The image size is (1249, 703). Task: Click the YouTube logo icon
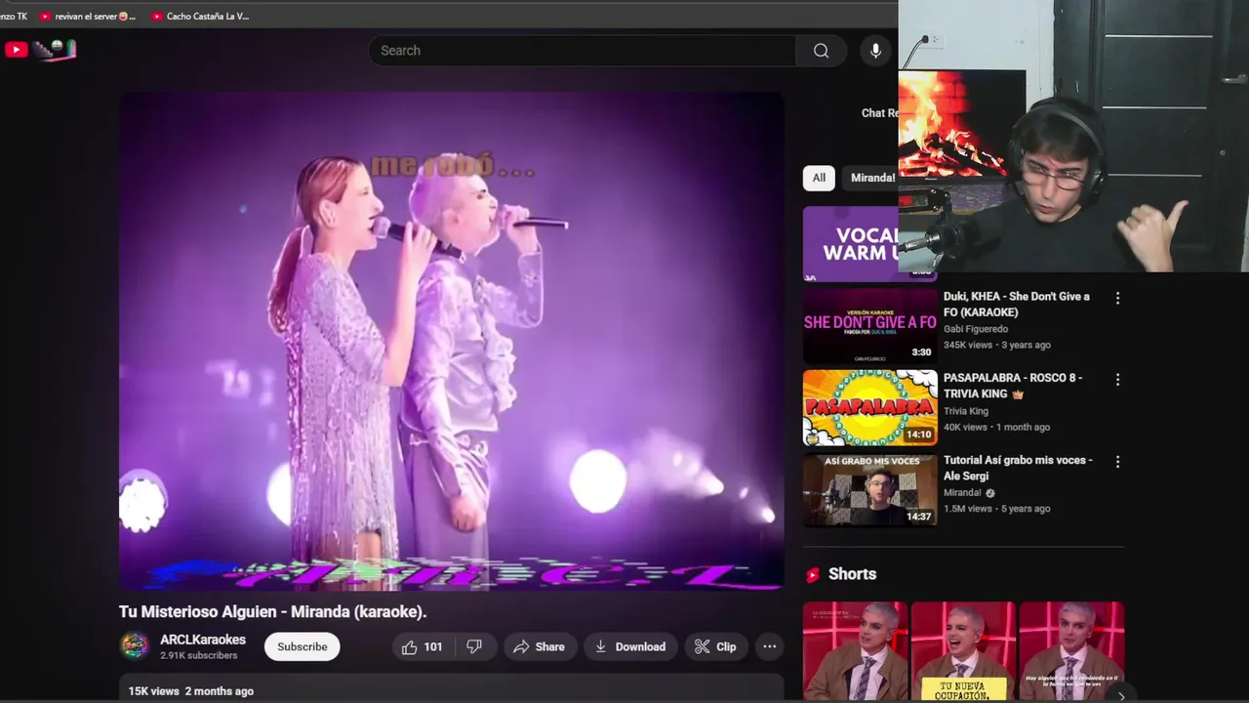(16, 50)
